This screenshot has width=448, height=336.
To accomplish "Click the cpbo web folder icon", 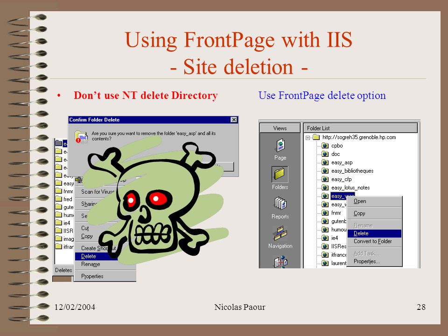I will point(325,146).
